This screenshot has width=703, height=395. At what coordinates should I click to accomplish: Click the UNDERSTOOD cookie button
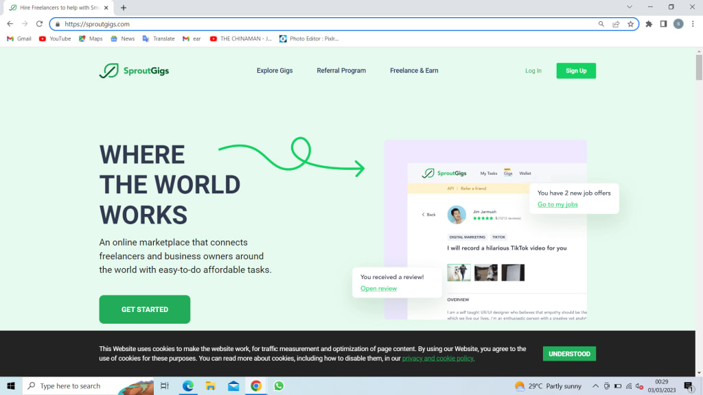569,354
